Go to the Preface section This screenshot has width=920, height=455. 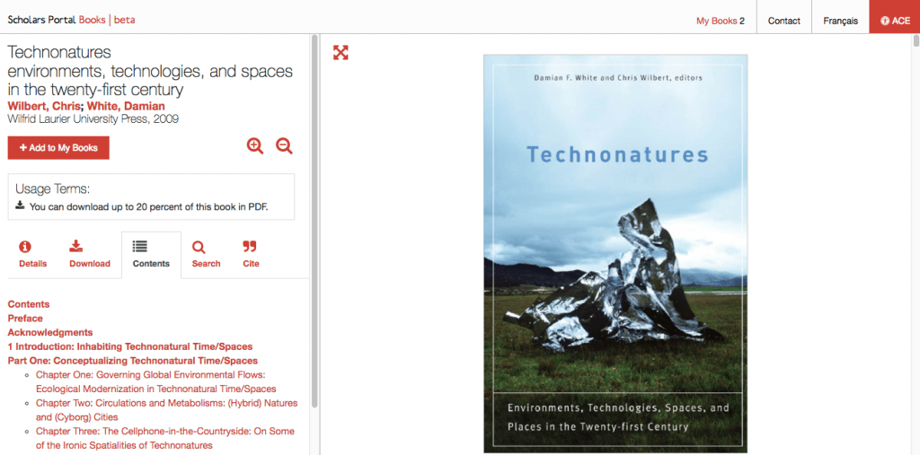pos(25,319)
